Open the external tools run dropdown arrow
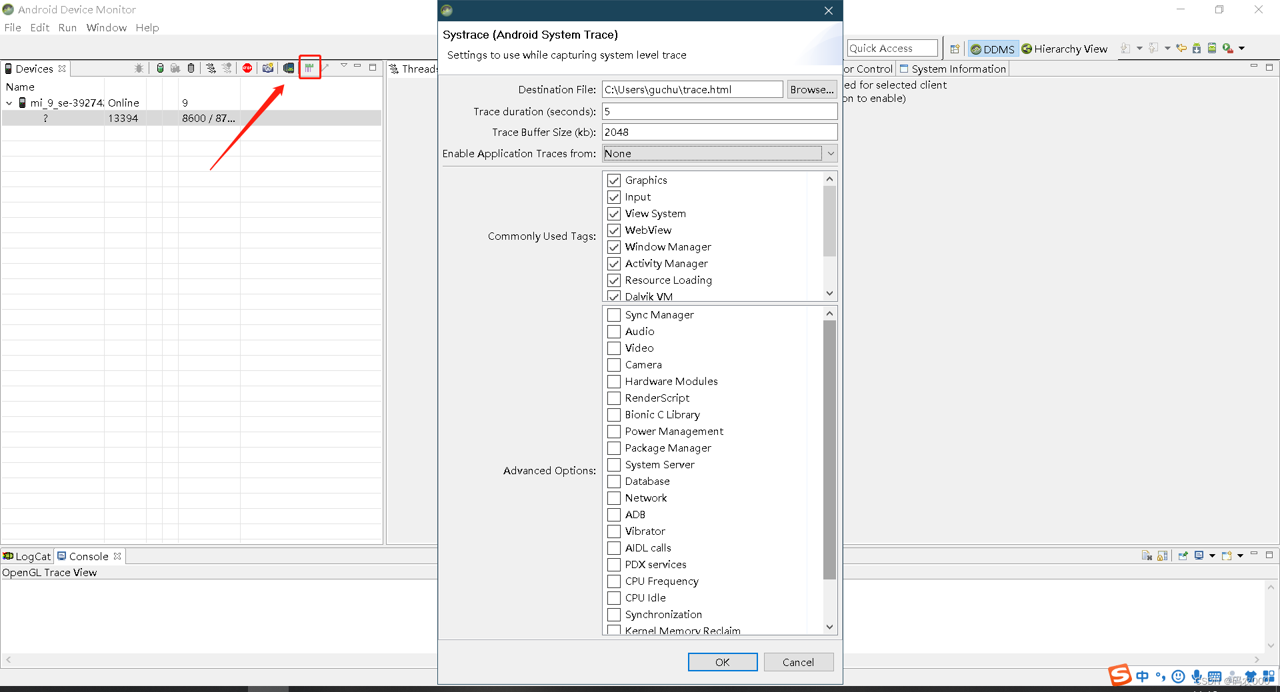This screenshot has width=1280, height=692. pos(1241,49)
